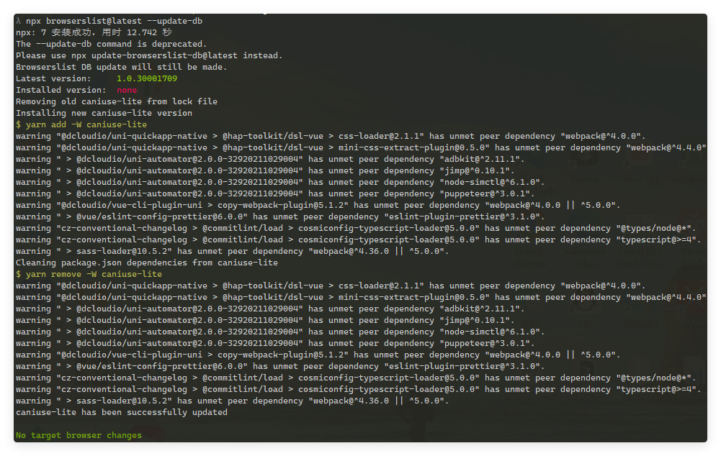
Task: Click the line 'npx: 7 安装成功，用时 12.742 秒'
Action: tap(94, 32)
